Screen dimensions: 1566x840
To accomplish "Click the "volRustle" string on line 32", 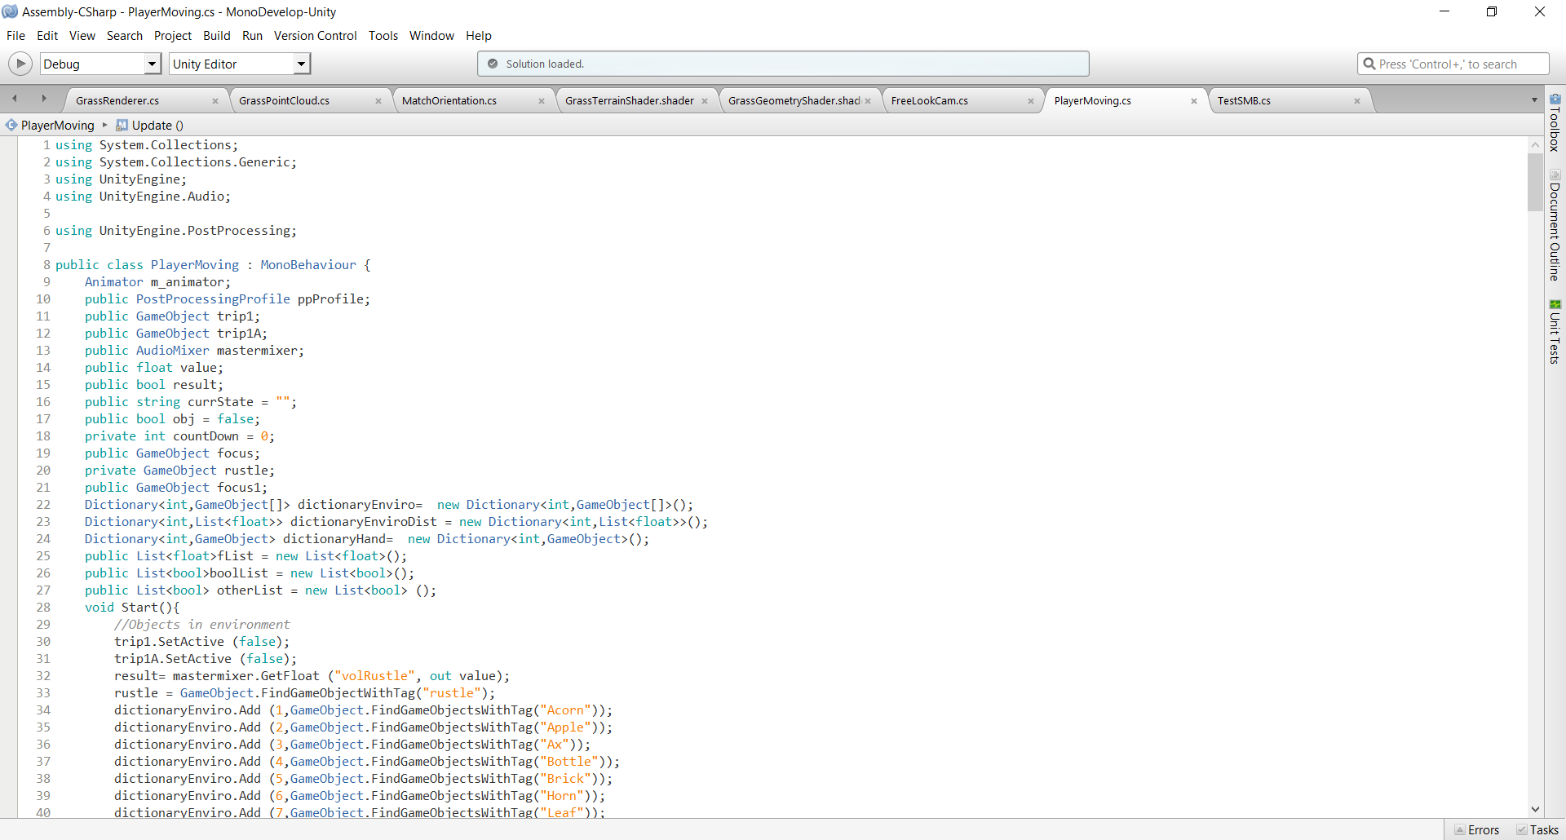I will tap(374, 676).
